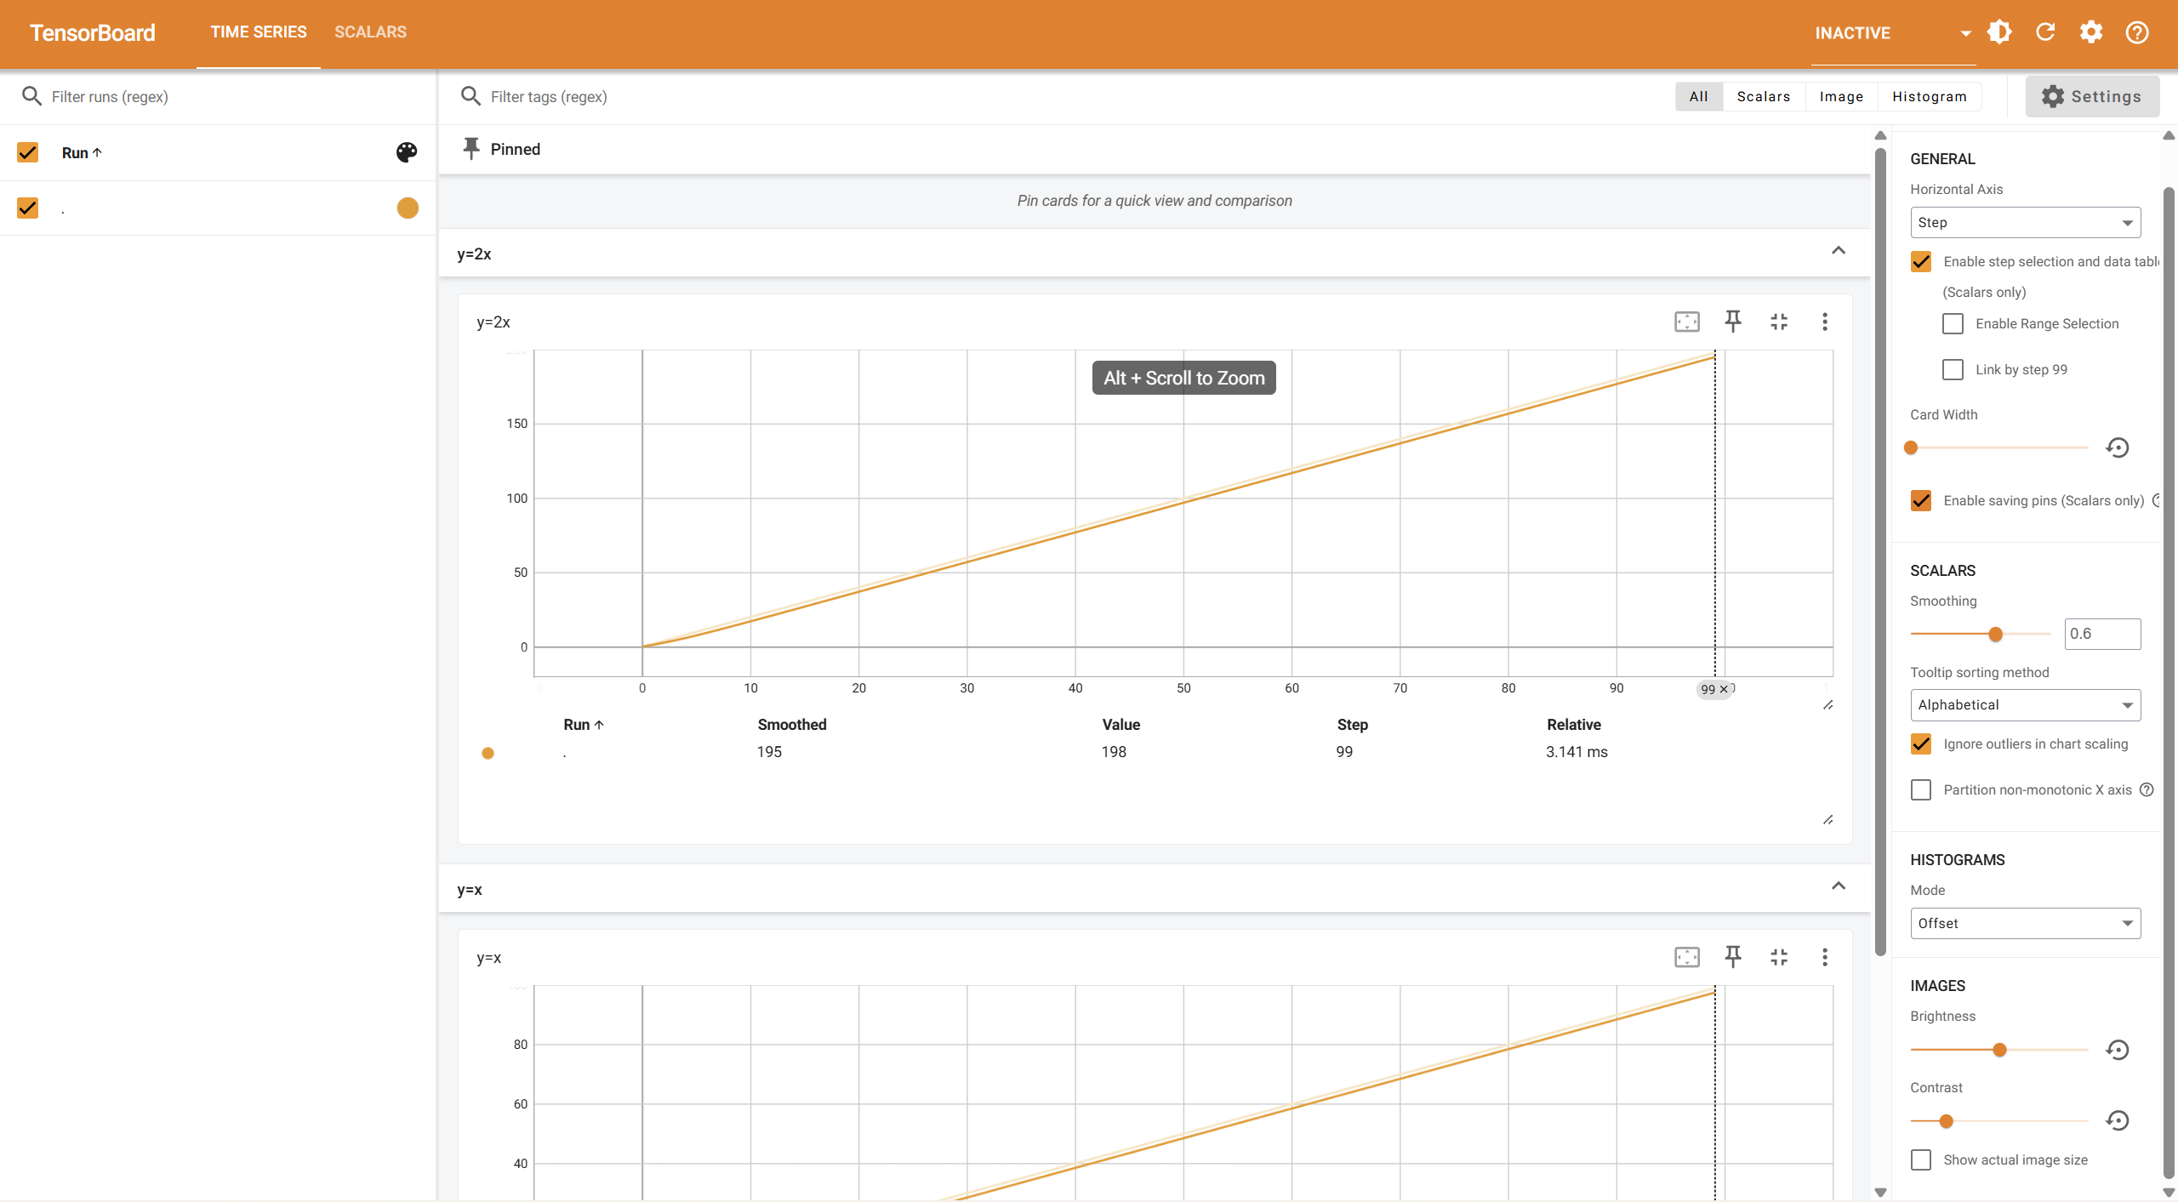Viewport: 2178px width, 1202px height.
Task: Click the Smoothing slider handle
Action: tap(1996, 634)
